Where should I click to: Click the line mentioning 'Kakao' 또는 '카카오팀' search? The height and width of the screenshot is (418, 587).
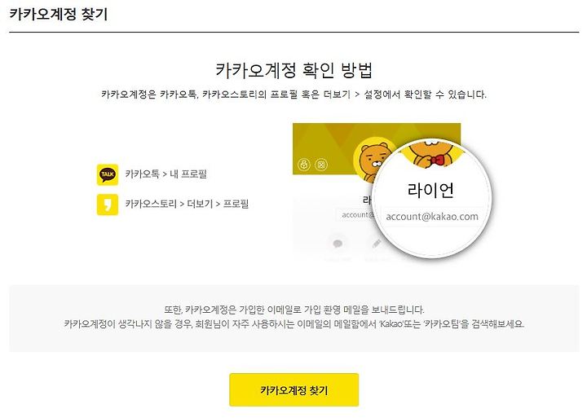pyautogui.click(x=293, y=324)
